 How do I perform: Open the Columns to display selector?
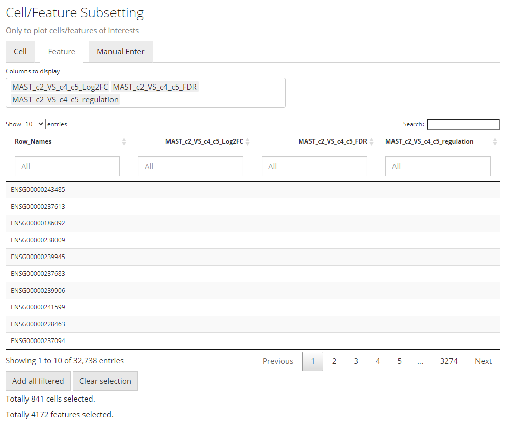click(x=145, y=93)
